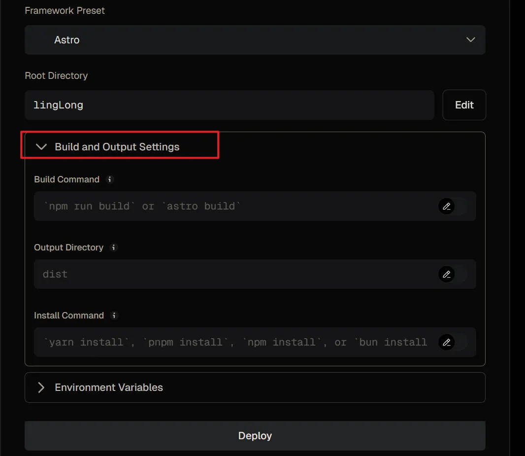The image size is (525, 456).
Task: Click the Deploy button
Action: pos(255,436)
